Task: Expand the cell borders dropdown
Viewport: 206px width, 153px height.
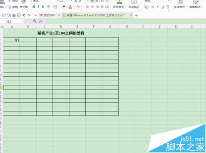Action: click(x=52, y=7)
